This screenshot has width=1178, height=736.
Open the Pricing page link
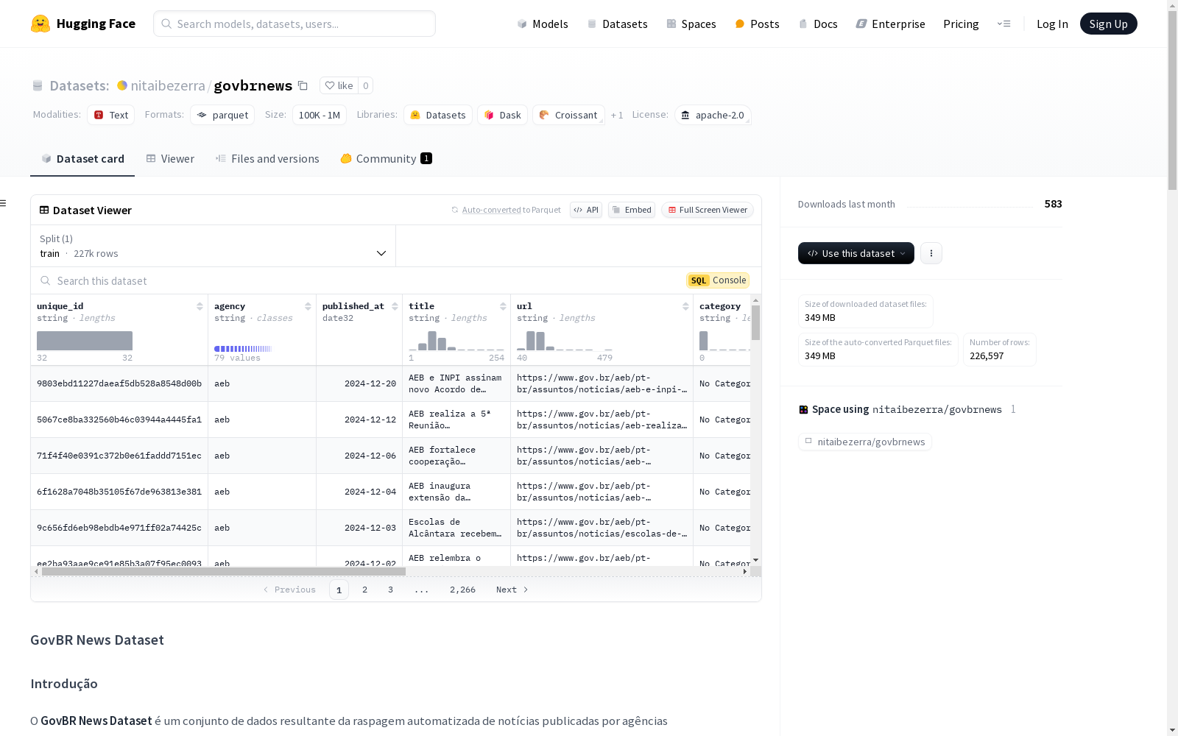click(x=961, y=24)
